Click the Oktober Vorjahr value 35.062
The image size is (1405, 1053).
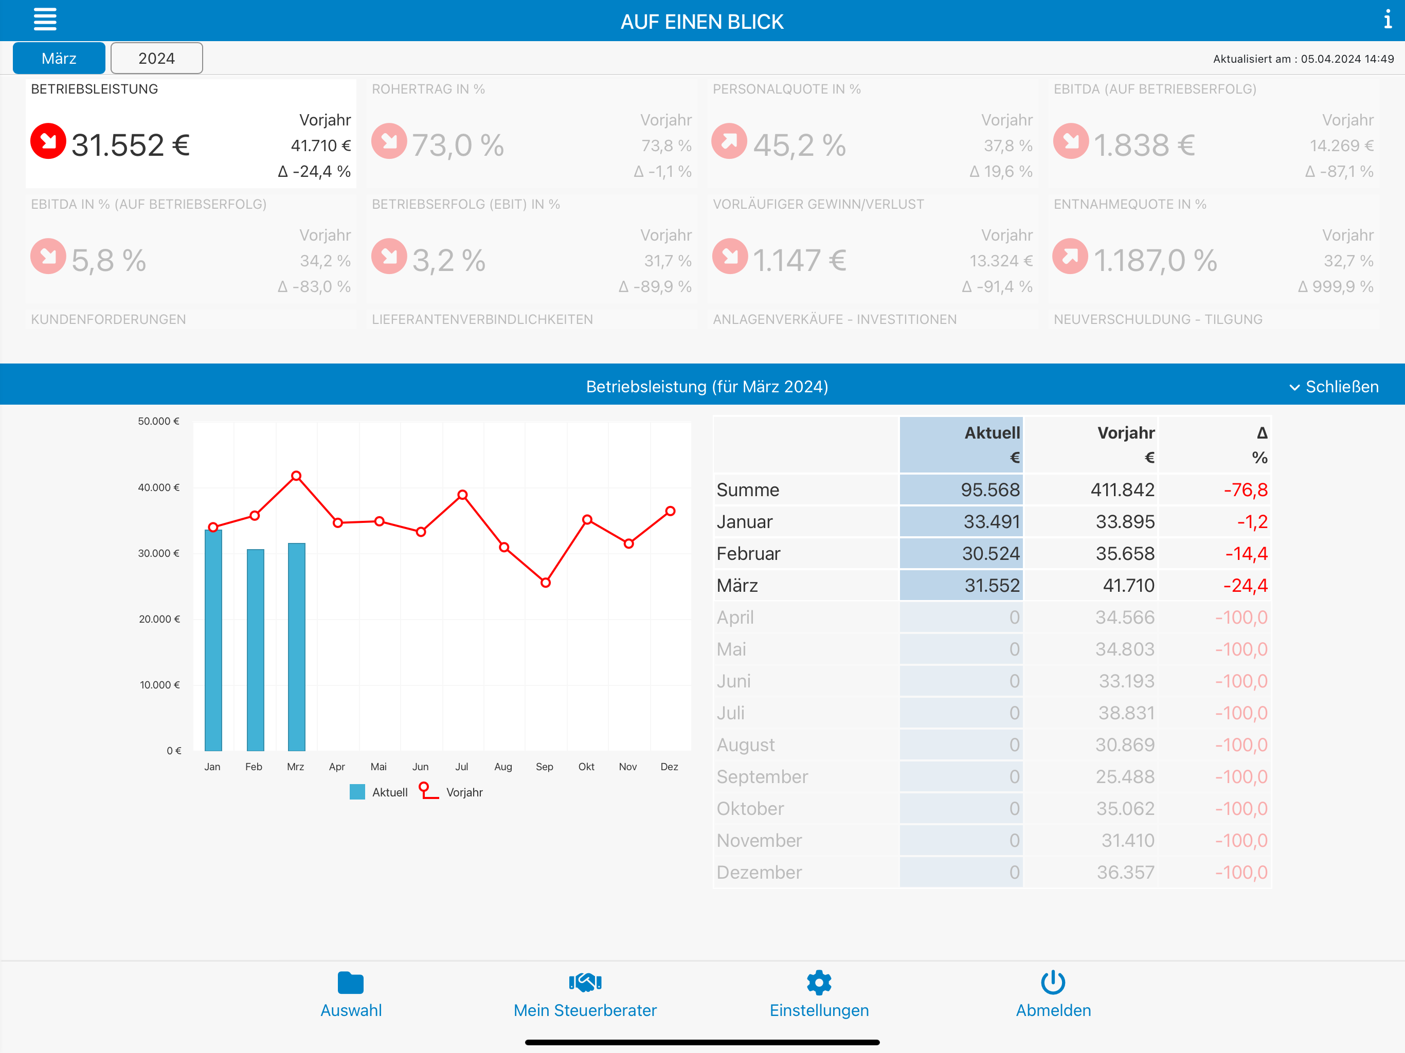(1125, 808)
